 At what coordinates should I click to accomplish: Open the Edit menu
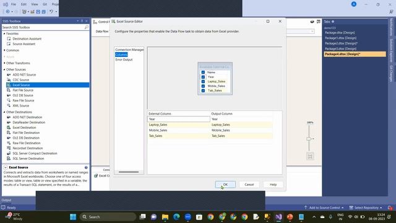click(x=24, y=4)
